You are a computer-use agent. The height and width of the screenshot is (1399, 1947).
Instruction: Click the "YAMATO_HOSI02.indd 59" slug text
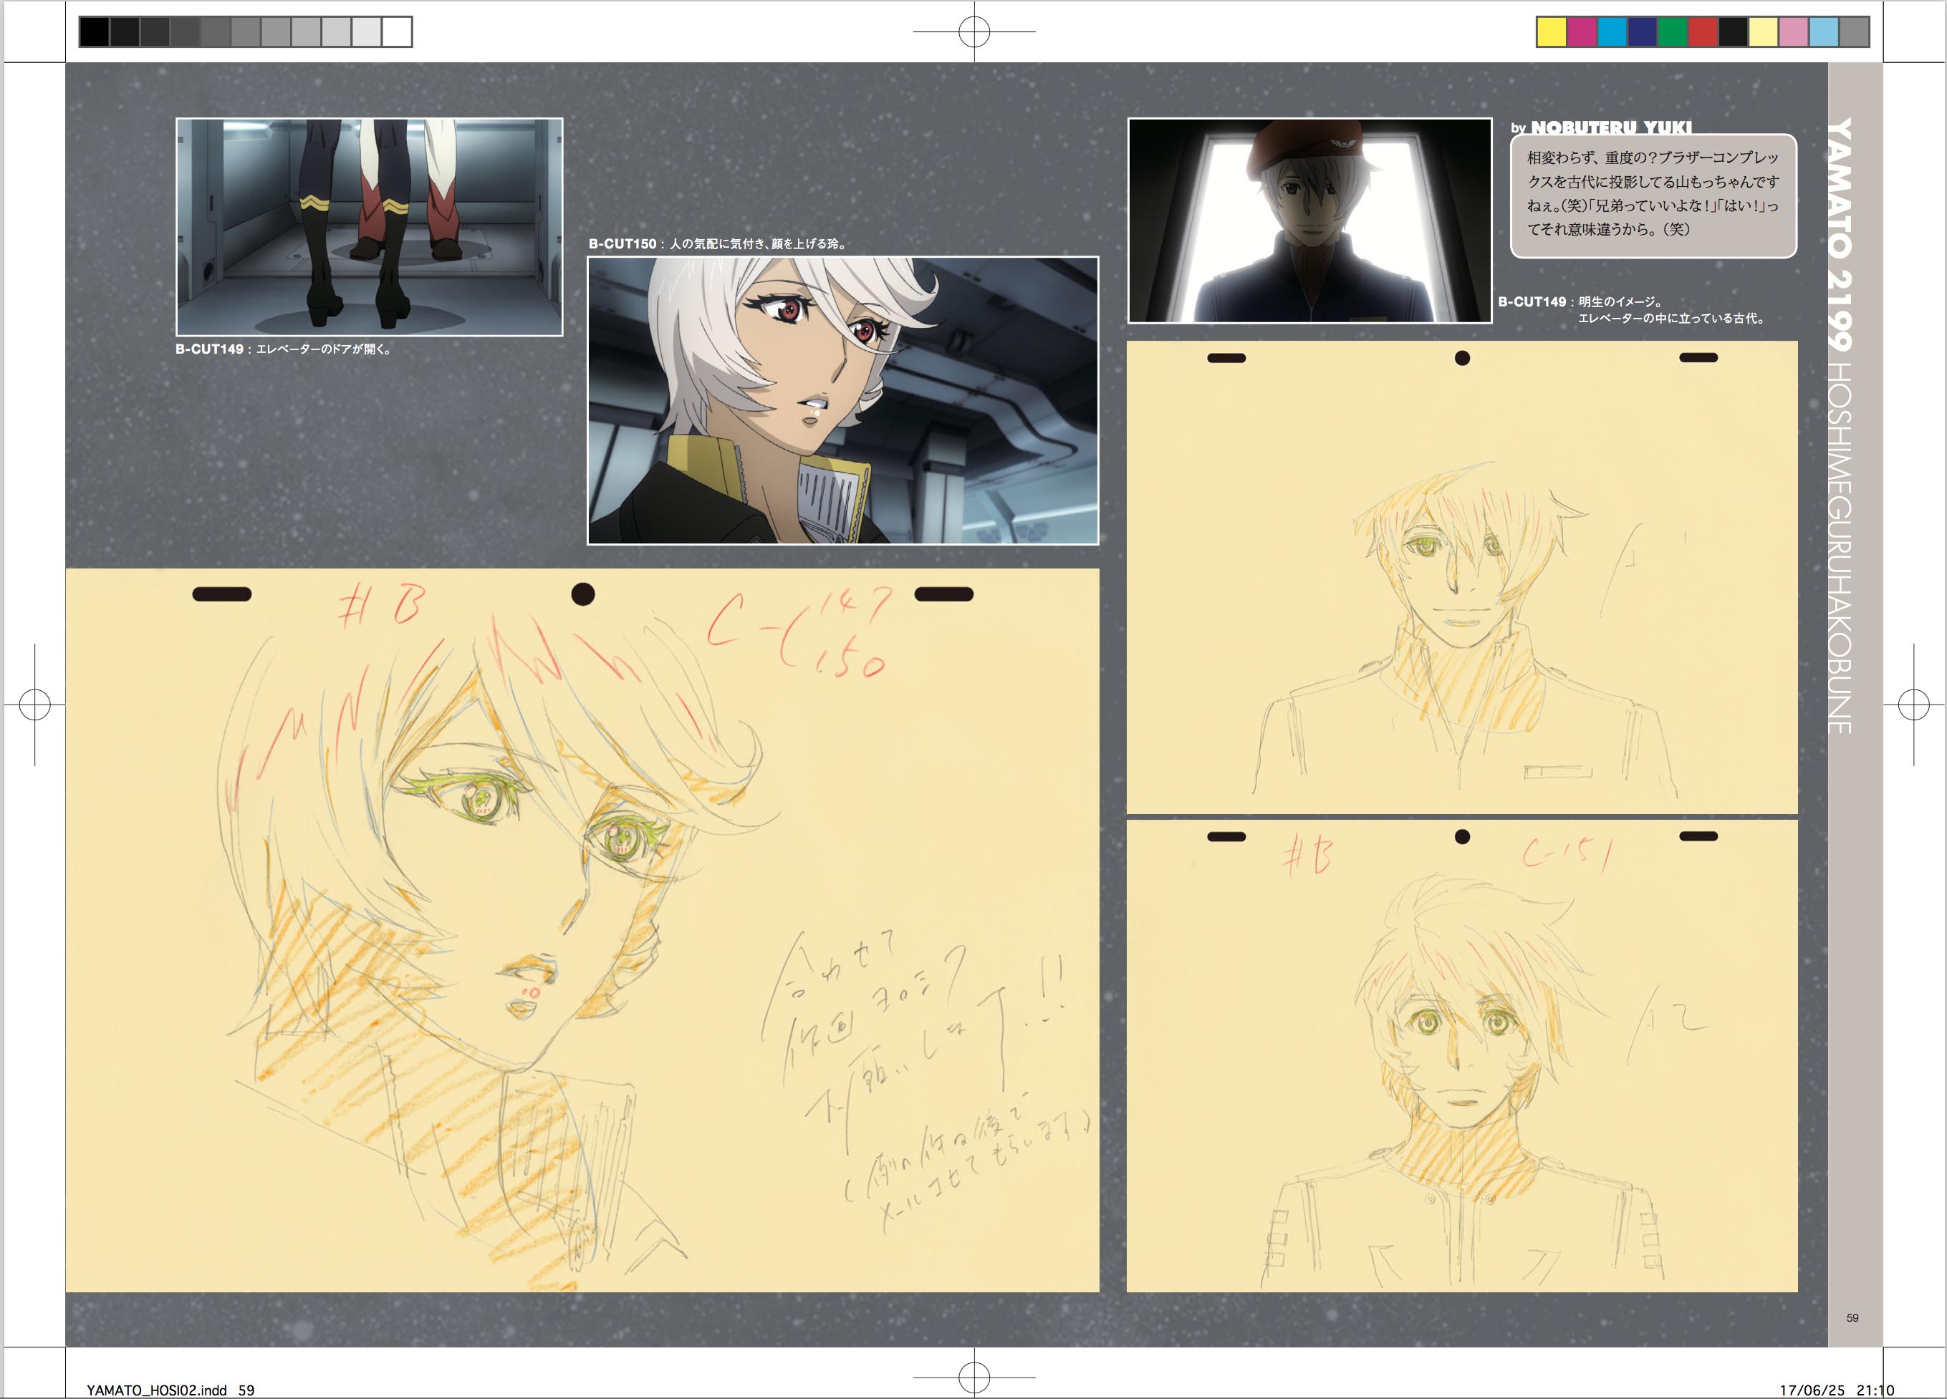170,1390
